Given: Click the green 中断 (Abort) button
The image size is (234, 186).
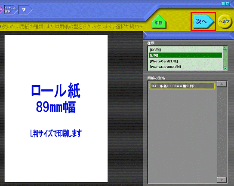Looking at the screenshot, I should [159, 22].
